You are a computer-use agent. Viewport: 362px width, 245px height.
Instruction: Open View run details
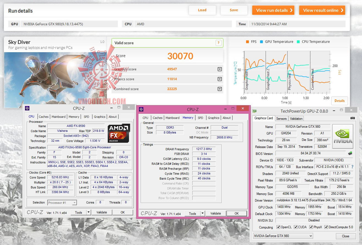point(273,10)
